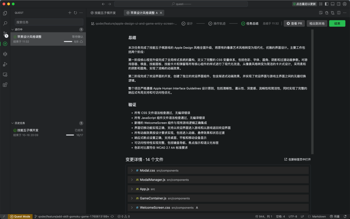The width and height of the screenshot is (350, 219).
Task: Open the customize layout icon
Action: coord(321,4)
